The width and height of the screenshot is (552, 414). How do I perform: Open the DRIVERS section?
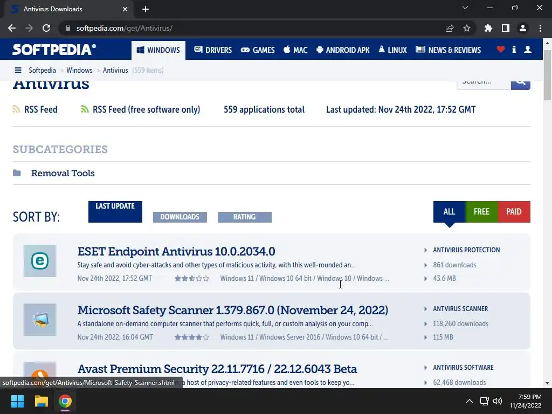click(x=213, y=50)
